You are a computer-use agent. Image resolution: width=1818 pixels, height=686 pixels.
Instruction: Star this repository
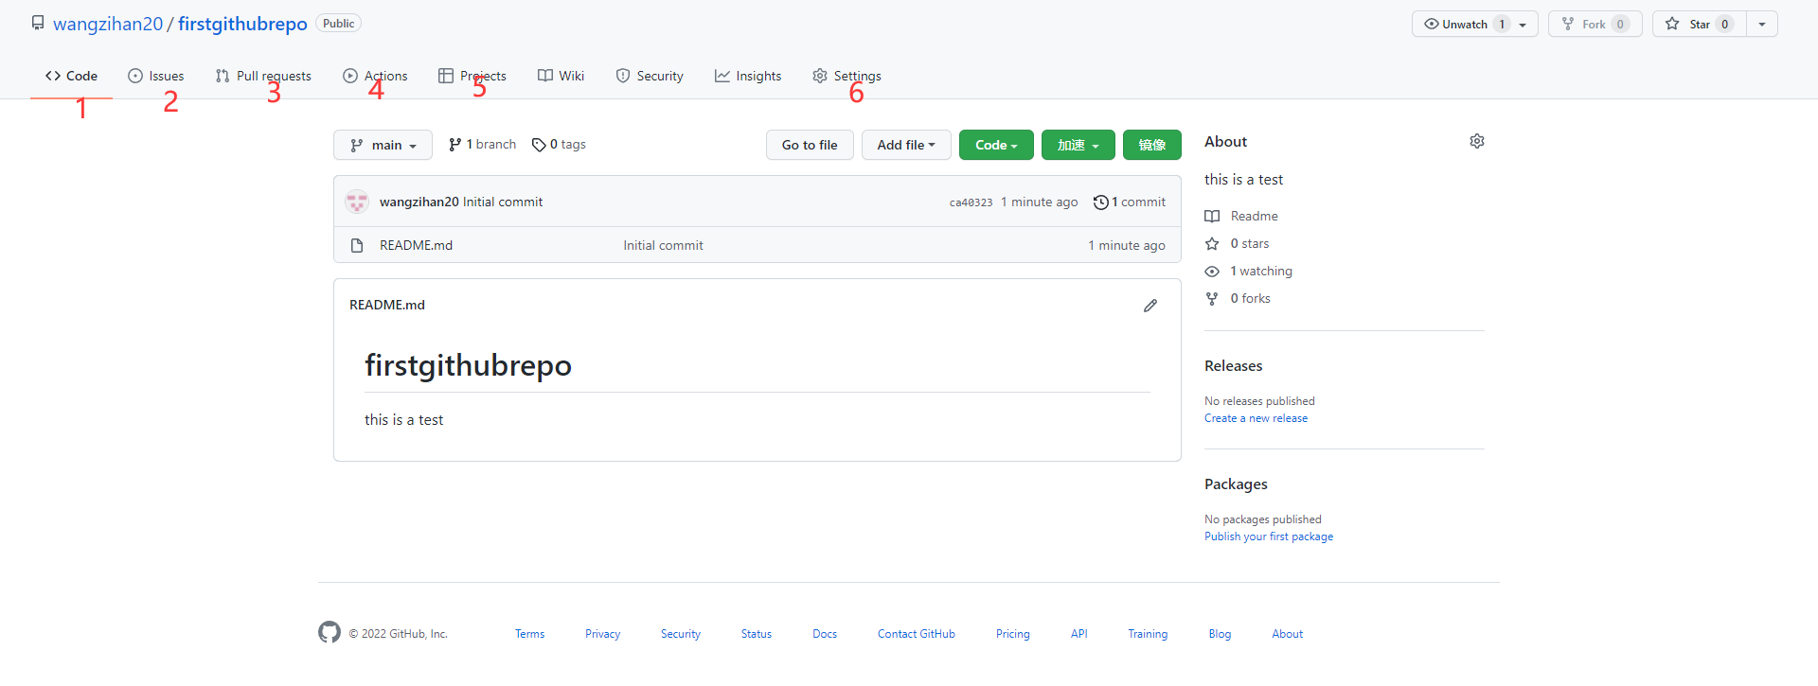pos(1700,24)
